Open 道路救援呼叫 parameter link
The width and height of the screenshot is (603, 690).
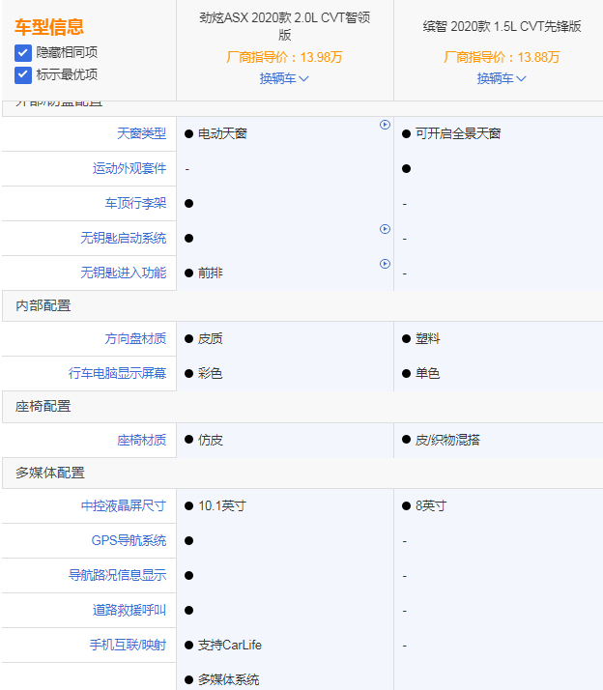[x=129, y=610]
